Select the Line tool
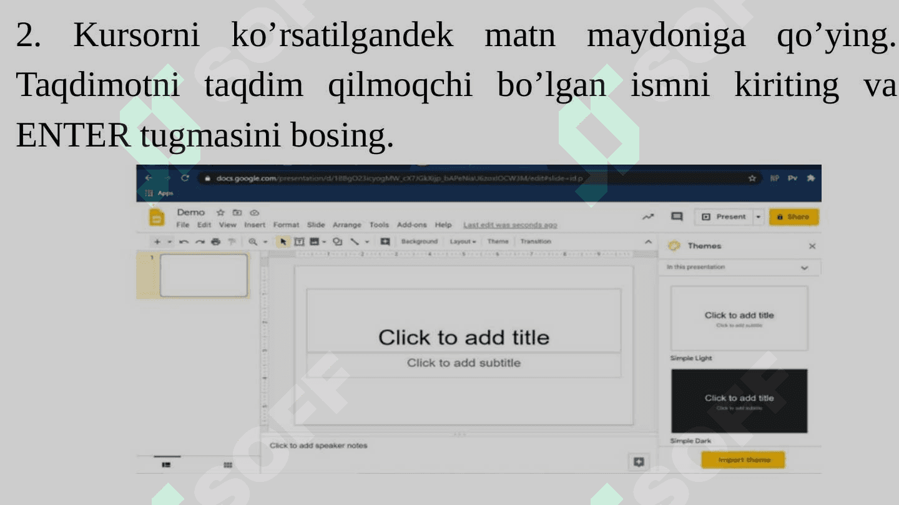Viewport: 899px width, 505px height. pos(355,242)
